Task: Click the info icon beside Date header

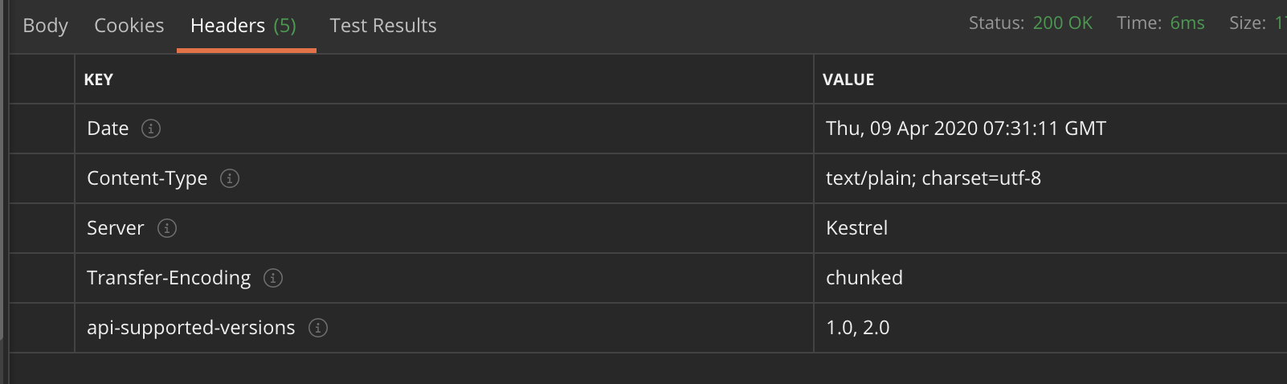Action: point(151,129)
